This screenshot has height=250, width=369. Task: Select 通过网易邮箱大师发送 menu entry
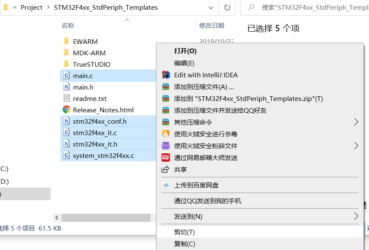point(260,158)
